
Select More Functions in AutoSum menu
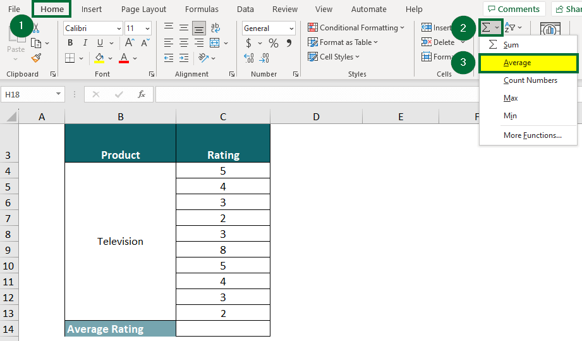pyautogui.click(x=532, y=135)
